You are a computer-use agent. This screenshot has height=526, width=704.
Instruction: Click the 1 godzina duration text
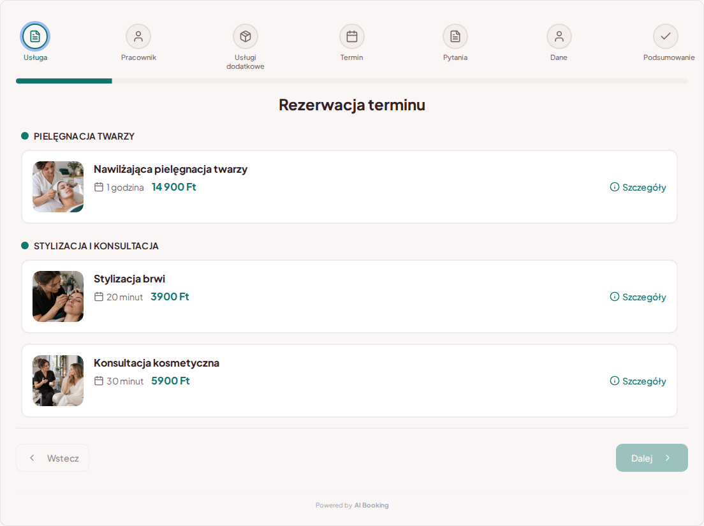[x=125, y=187]
